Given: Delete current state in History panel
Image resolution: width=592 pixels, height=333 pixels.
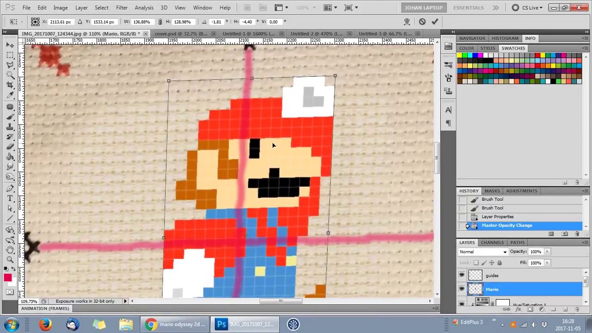Looking at the screenshot, I should pyautogui.click(x=577, y=234).
